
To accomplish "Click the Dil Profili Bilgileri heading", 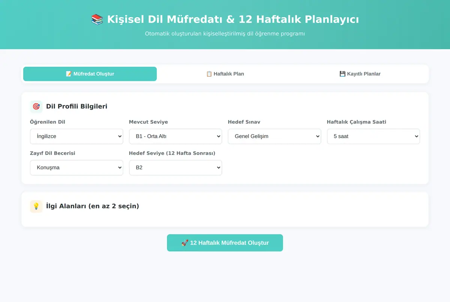I will [76, 106].
